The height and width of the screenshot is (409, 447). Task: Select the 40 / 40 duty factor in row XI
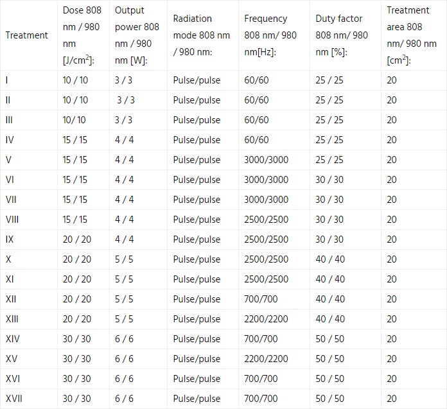coord(330,279)
